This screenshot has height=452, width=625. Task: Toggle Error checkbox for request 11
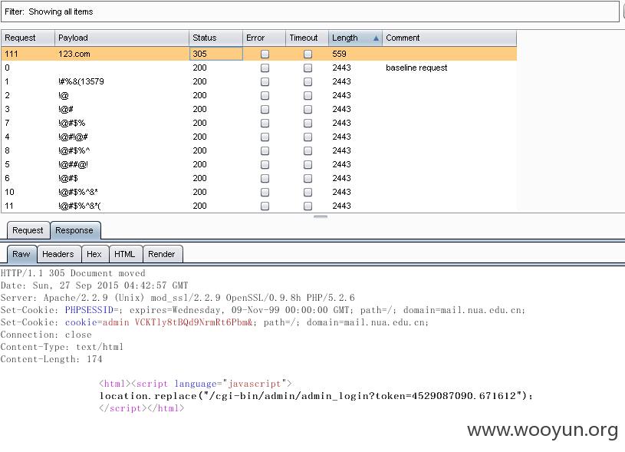(265, 206)
